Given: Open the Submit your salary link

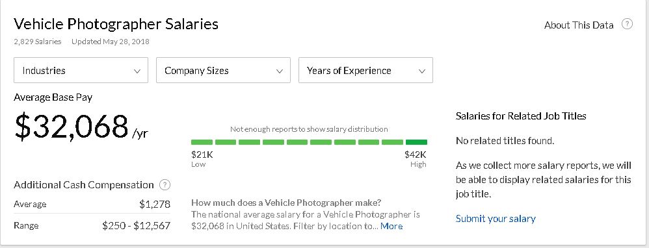Looking at the screenshot, I should [x=496, y=219].
